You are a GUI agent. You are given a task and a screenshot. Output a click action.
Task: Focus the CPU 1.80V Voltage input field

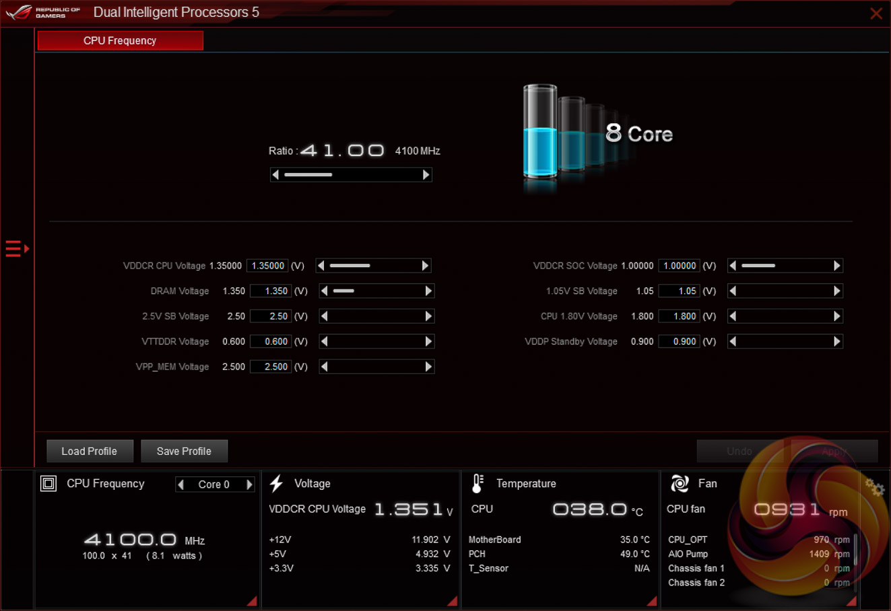tap(679, 316)
